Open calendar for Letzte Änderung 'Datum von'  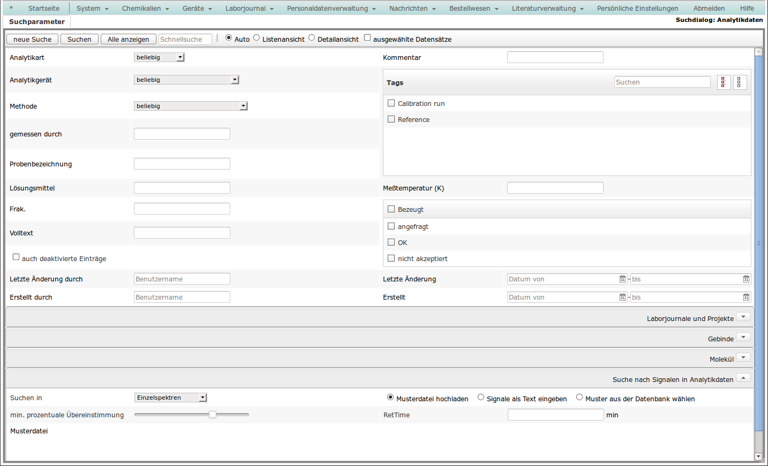click(622, 279)
